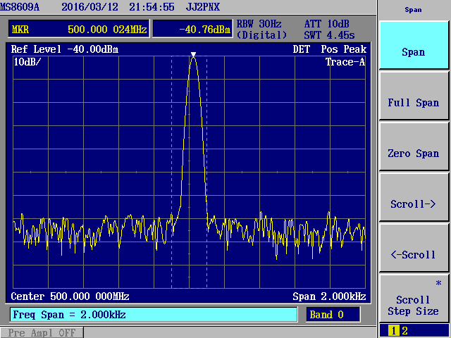Click the Span 2.000kHz text below graph
Image resolution: width=451 pixels, height=338 pixels.
click(329, 296)
